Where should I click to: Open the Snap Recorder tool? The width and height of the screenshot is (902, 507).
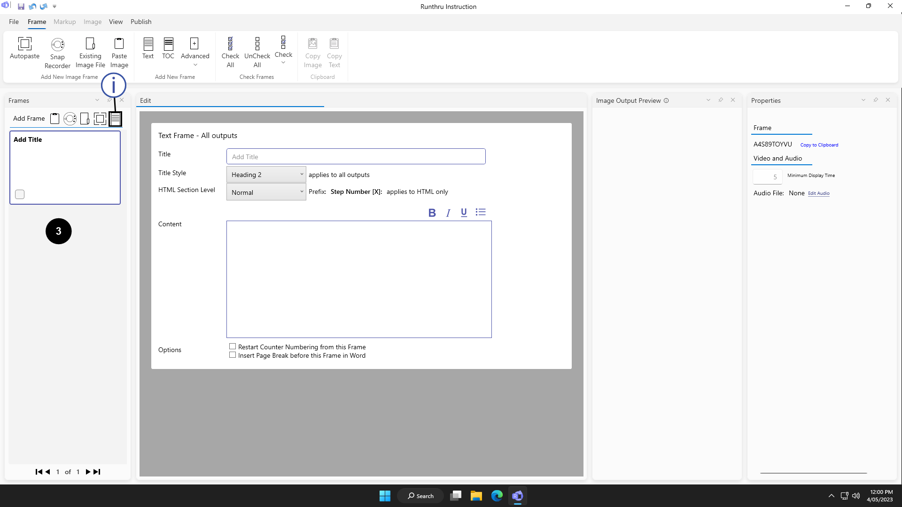[x=57, y=53]
